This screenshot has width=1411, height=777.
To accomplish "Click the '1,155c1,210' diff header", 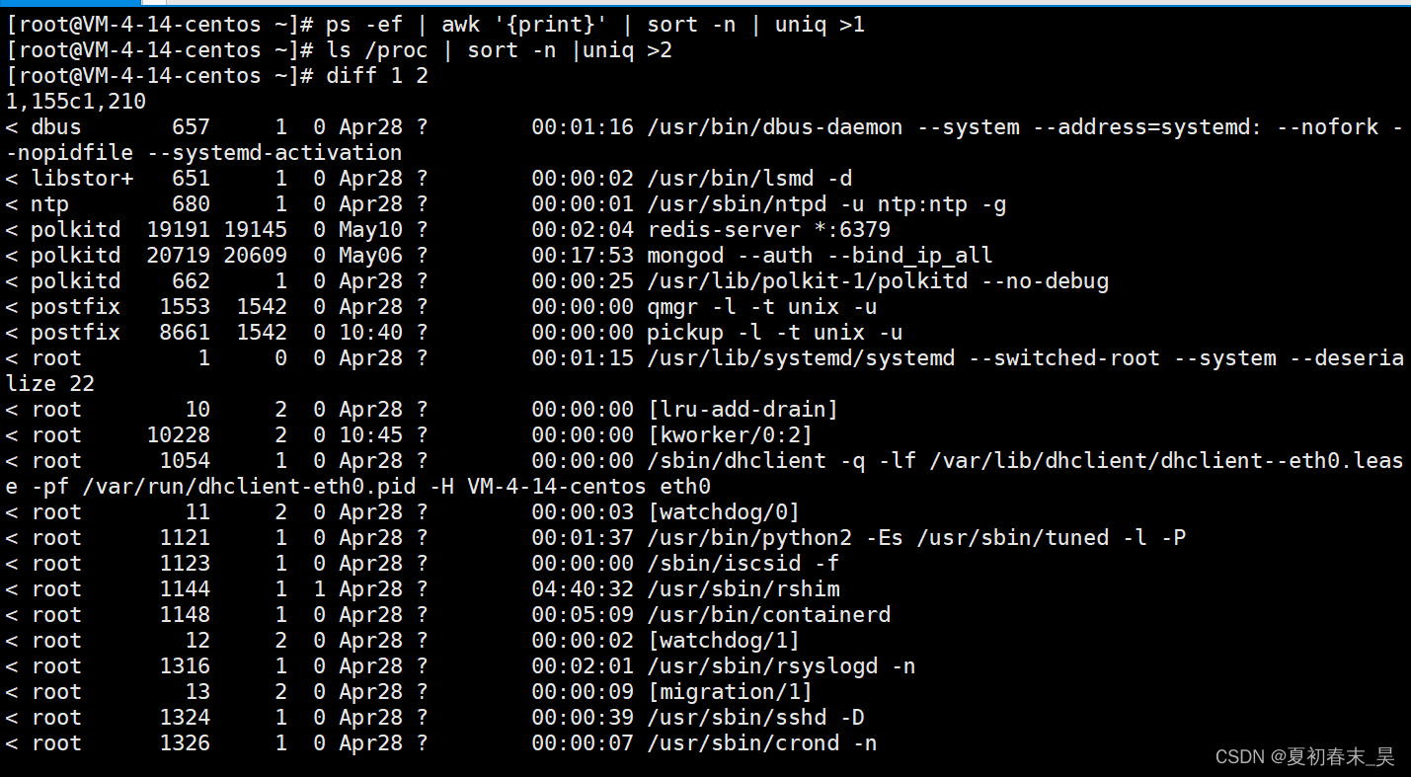I will [x=76, y=101].
